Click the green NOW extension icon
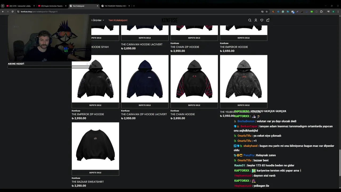The image size is (341, 192). 312,11
